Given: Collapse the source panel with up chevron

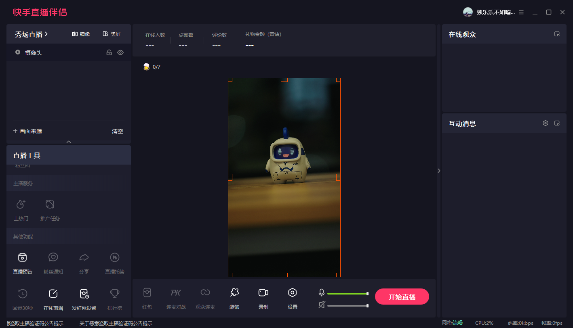Looking at the screenshot, I should coord(69,142).
